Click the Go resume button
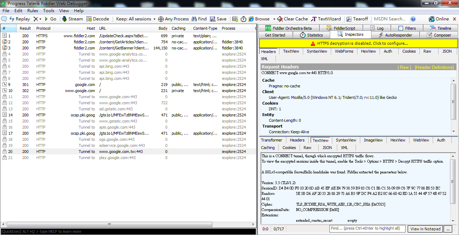The image size is (459, 235). click(50, 19)
